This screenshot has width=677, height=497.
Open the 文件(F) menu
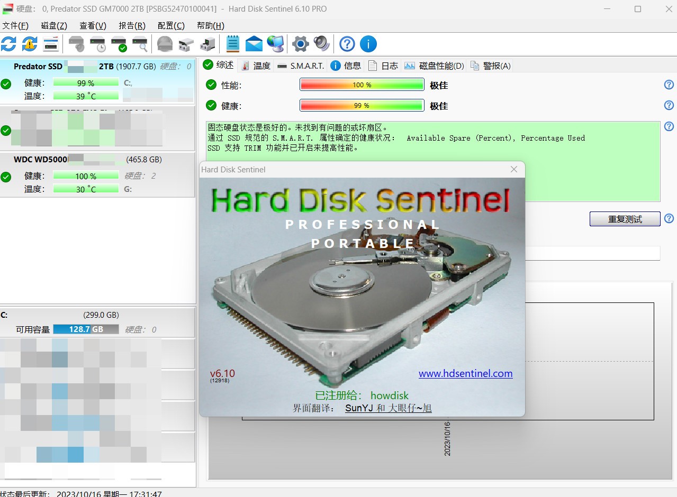click(x=15, y=25)
